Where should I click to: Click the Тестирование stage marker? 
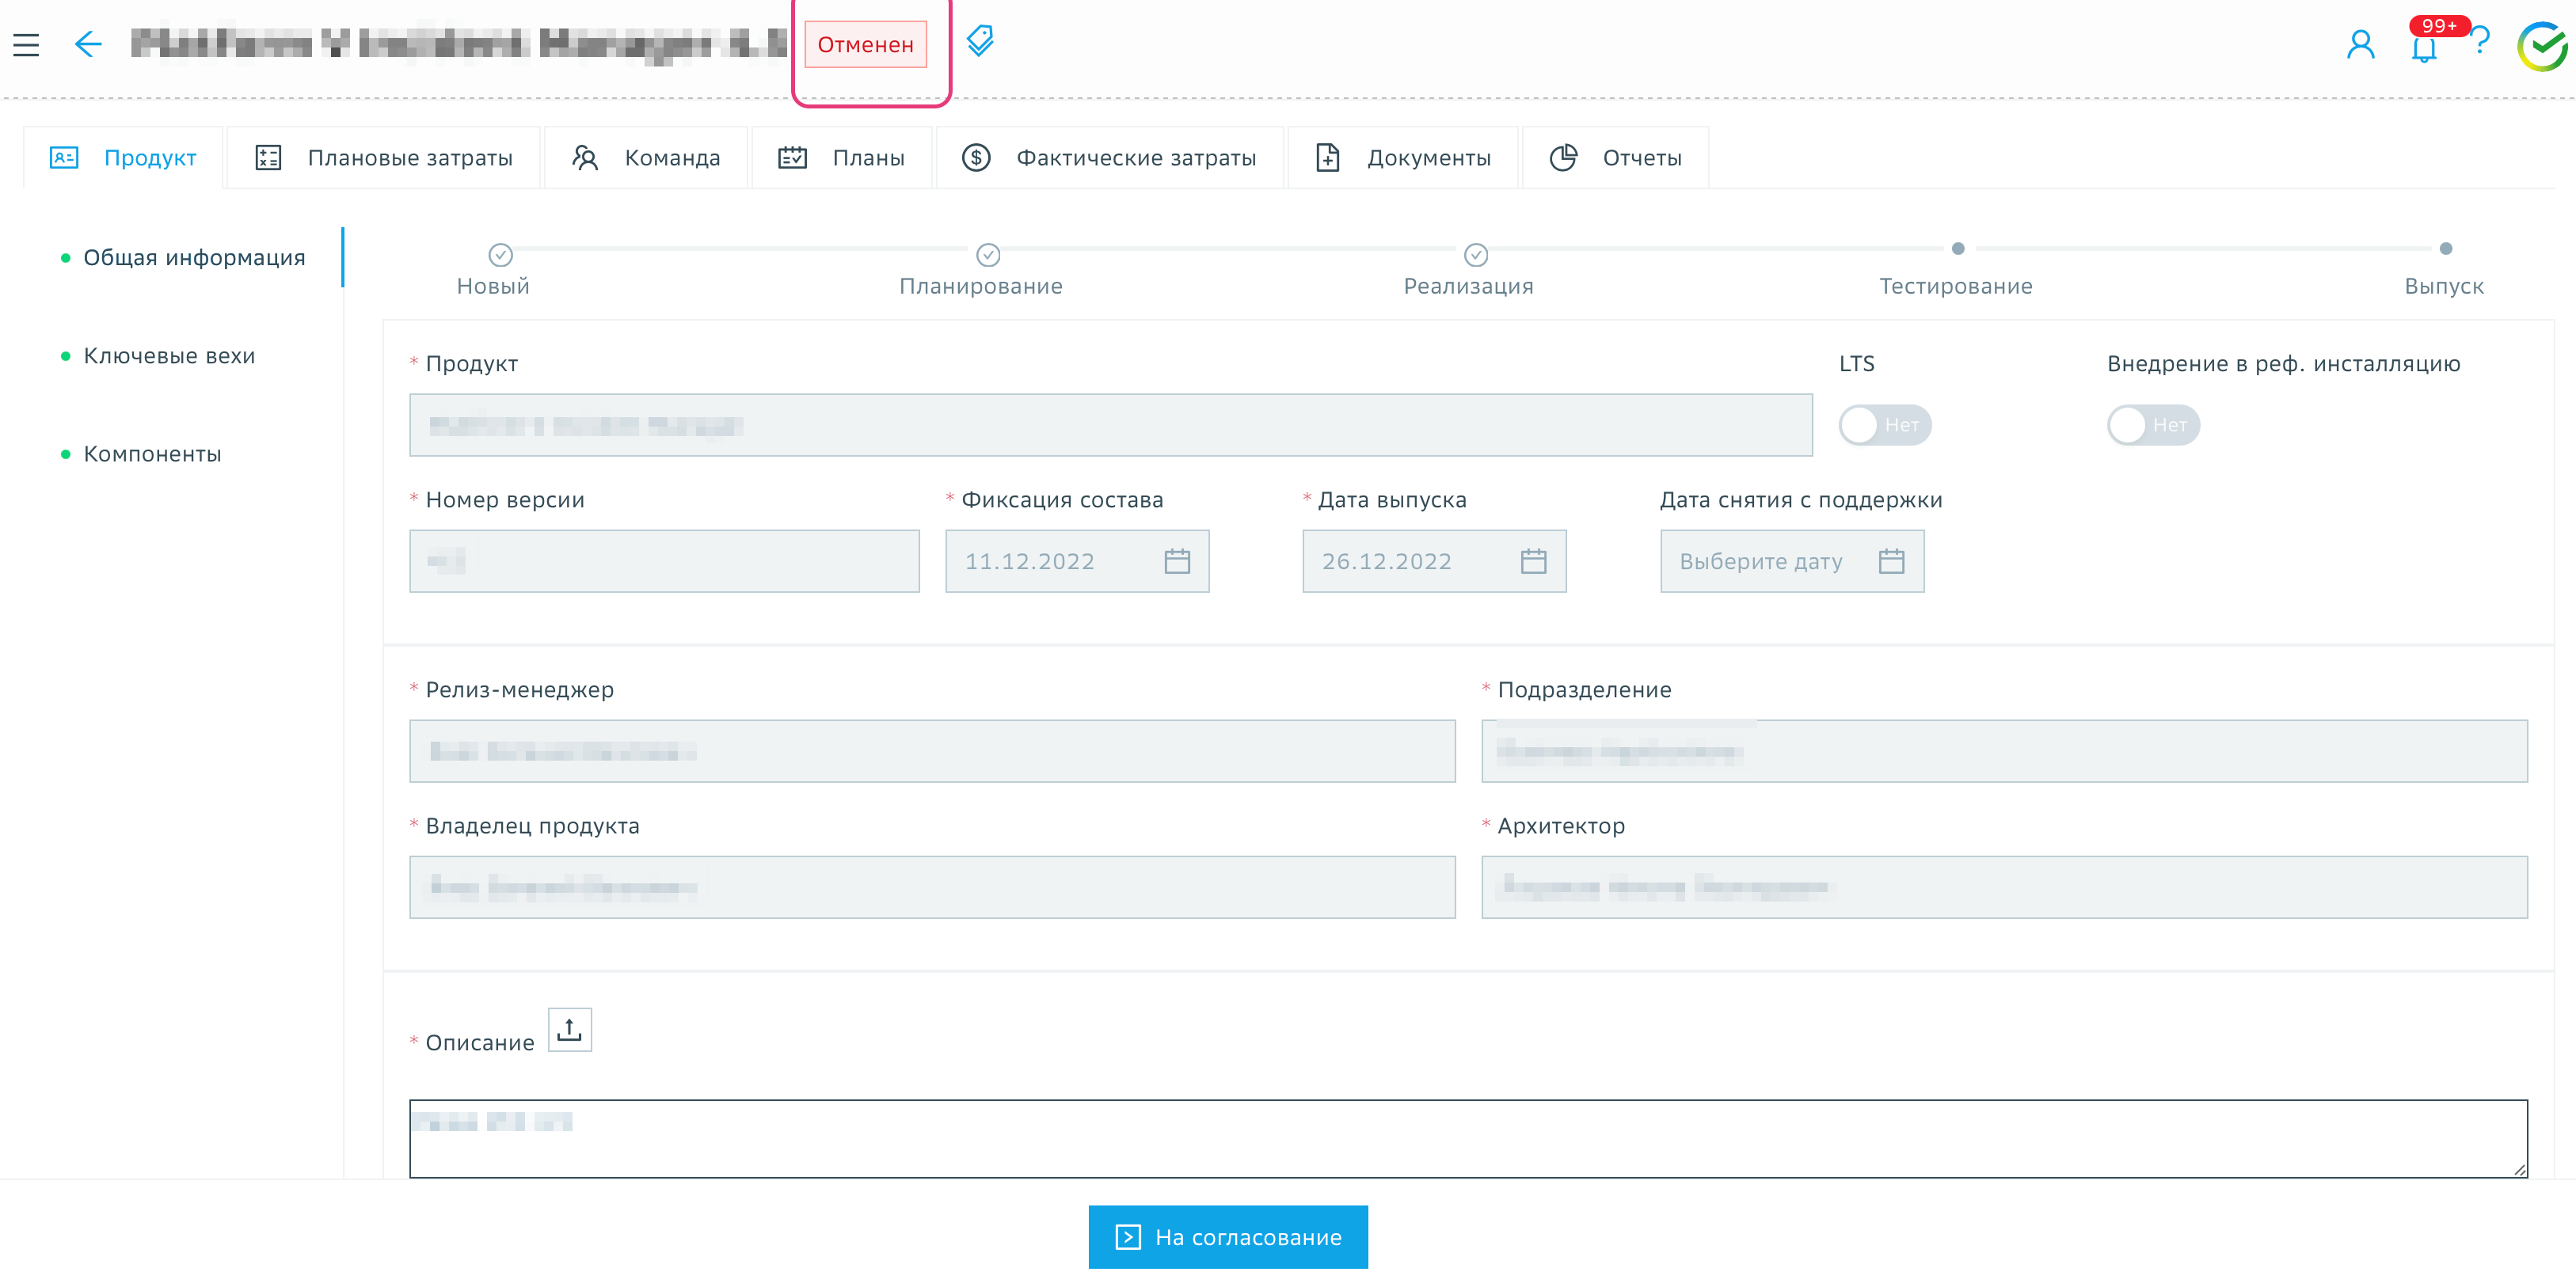[x=1957, y=249]
